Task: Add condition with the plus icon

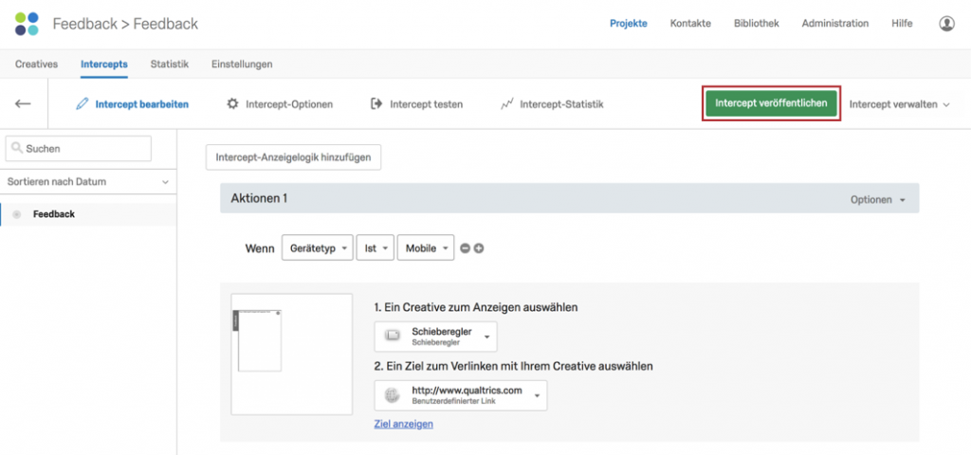Action: coord(479,248)
